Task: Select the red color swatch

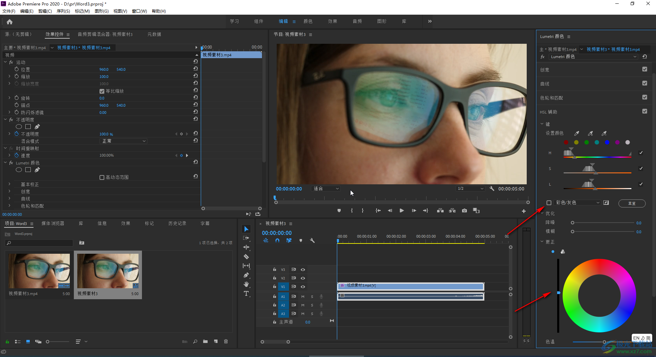Action: 566,142
